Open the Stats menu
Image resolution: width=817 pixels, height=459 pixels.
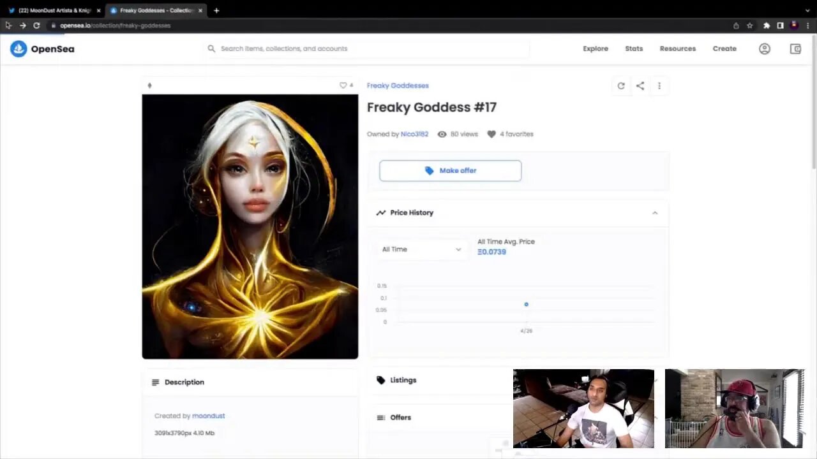tap(634, 48)
